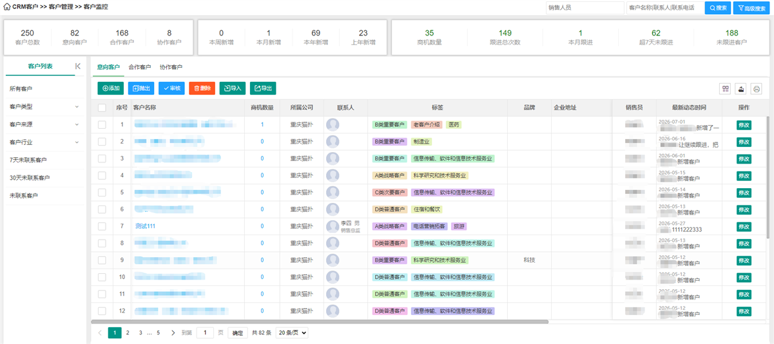
Task: Collapse the 客户列表 sidebar panel
Action: (x=78, y=66)
